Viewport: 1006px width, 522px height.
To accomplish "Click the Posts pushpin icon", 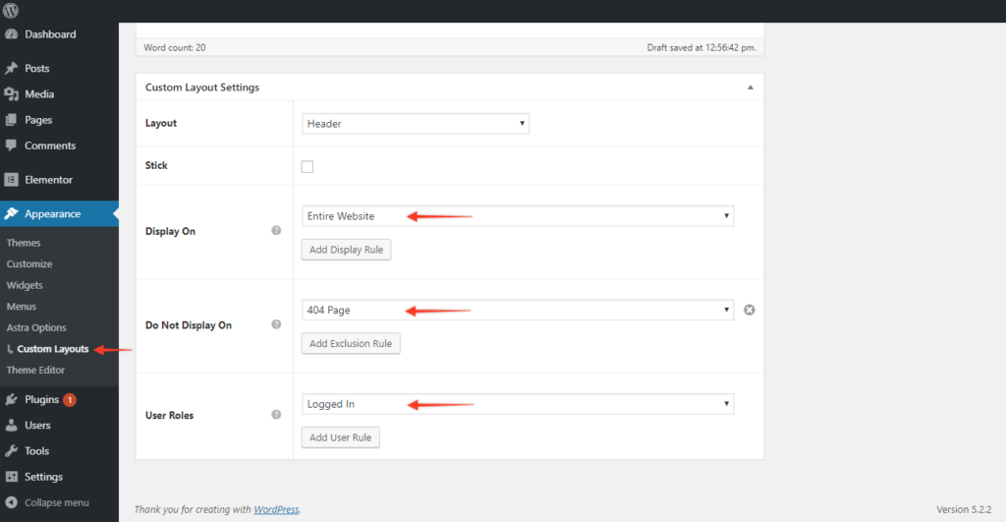I will point(12,68).
